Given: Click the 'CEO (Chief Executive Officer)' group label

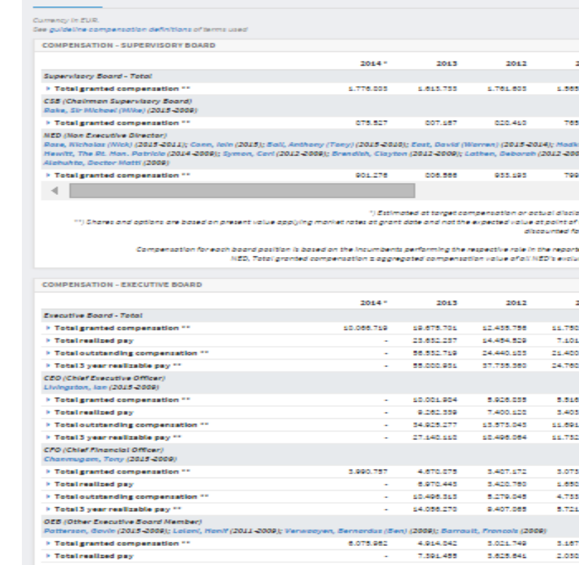Looking at the screenshot, I should tap(105, 378).
